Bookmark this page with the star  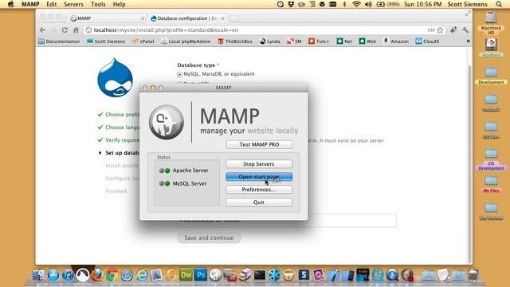440,30
